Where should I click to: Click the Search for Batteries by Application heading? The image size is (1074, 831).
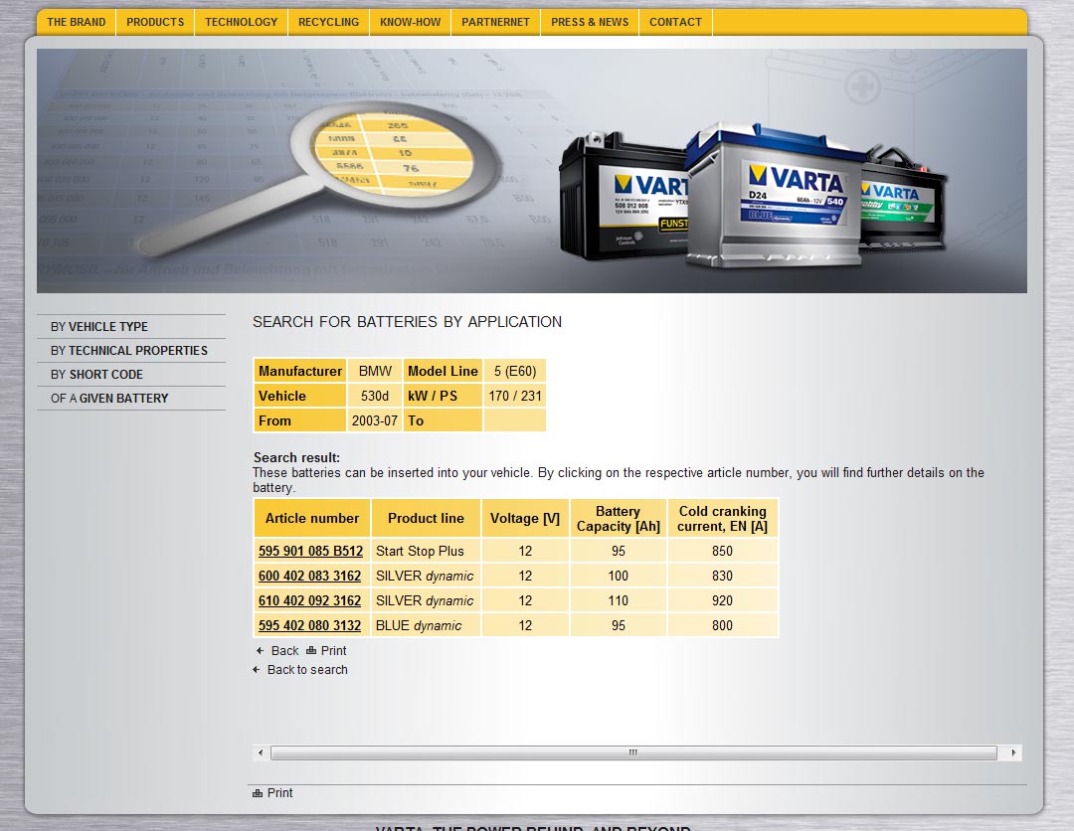[x=407, y=322]
